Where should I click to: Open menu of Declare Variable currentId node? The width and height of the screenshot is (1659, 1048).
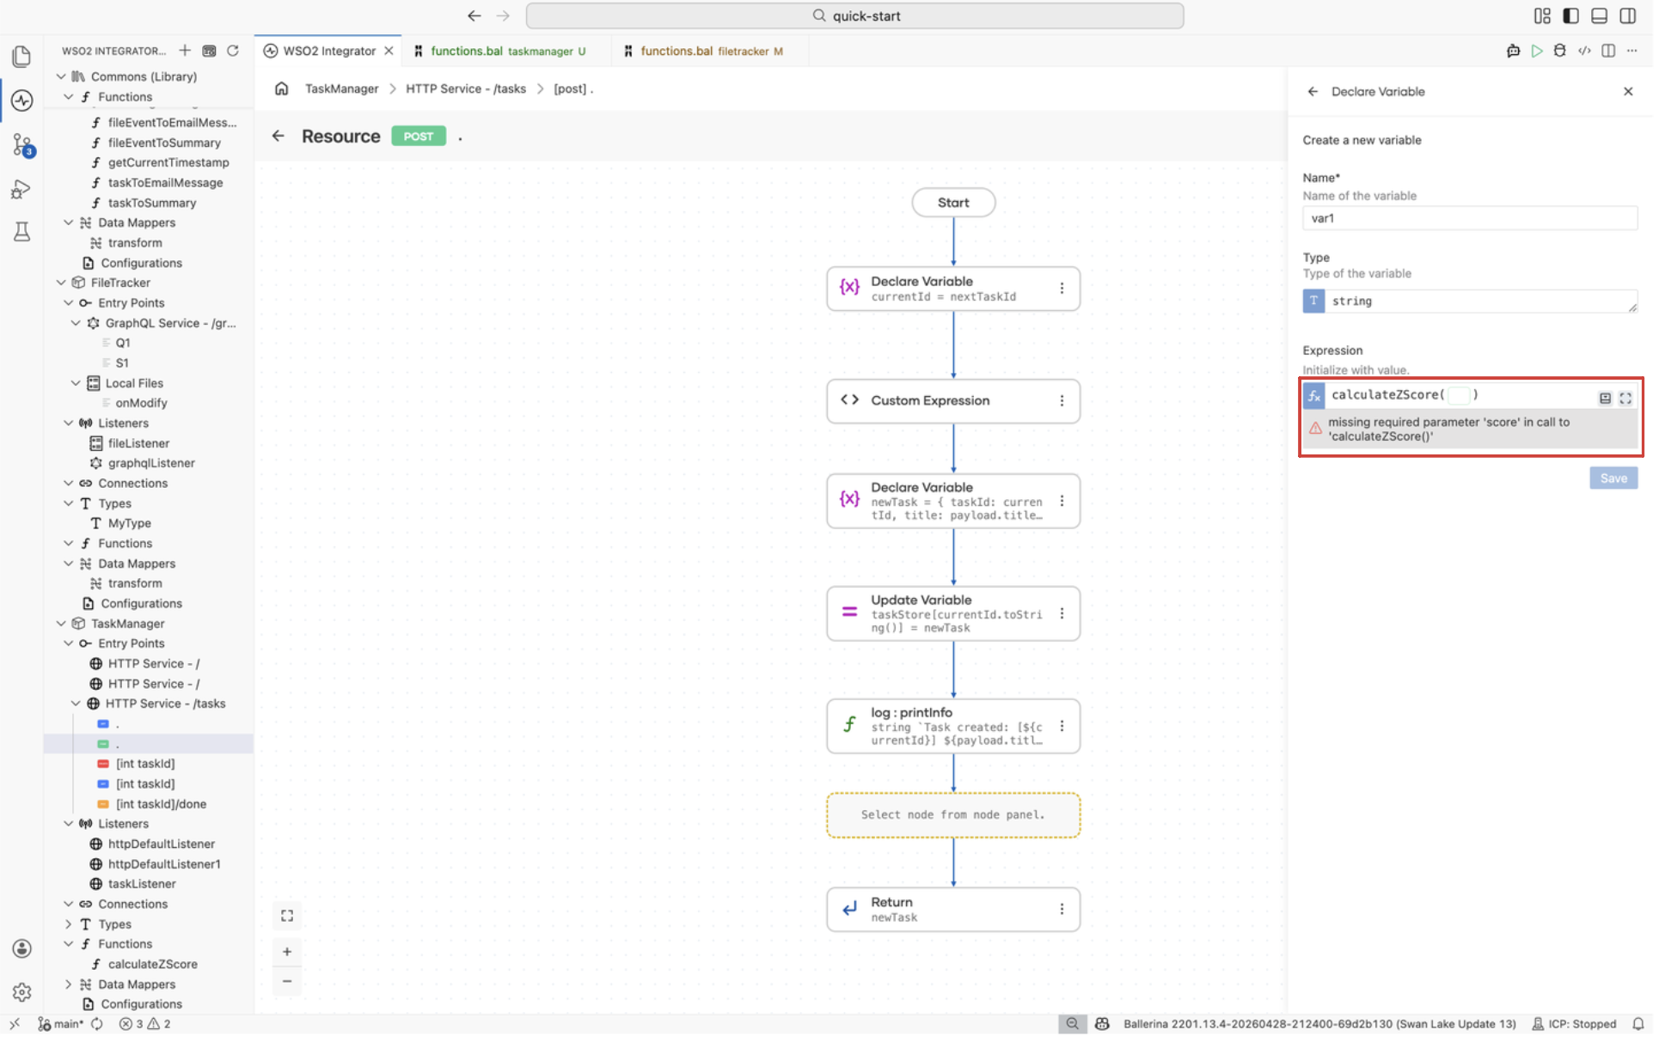[1062, 289]
